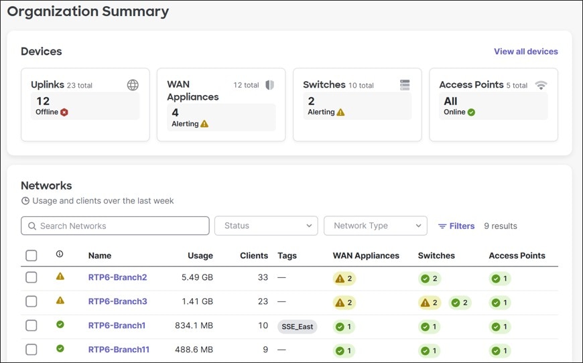Image resolution: width=583 pixels, height=363 pixels.
Task: Sort by the Usage column header
Action: coord(200,256)
